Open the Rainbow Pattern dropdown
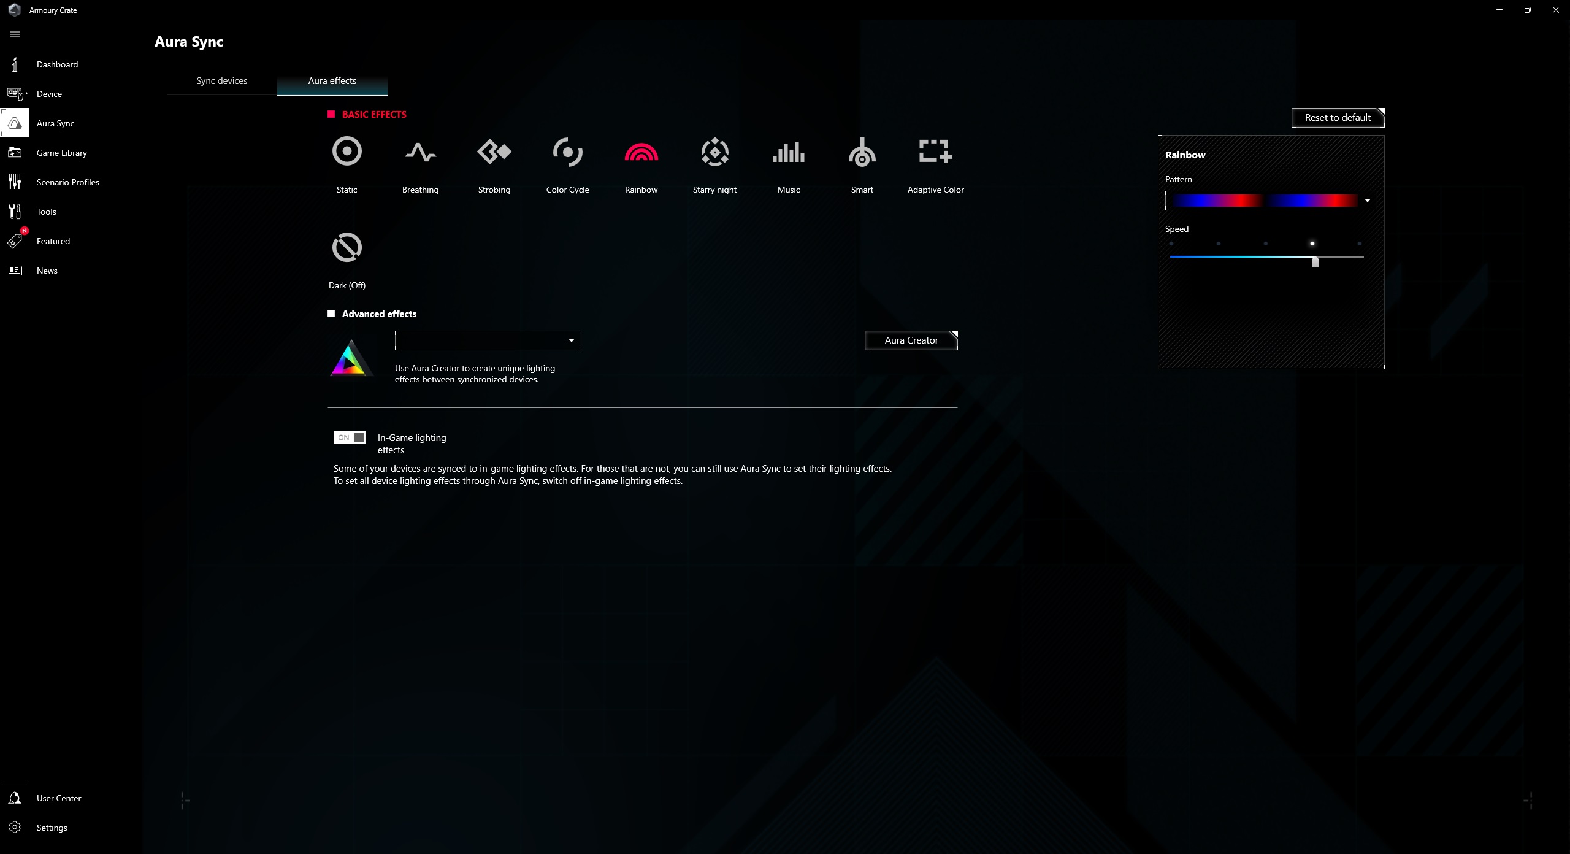1570x854 pixels. (1271, 201)
